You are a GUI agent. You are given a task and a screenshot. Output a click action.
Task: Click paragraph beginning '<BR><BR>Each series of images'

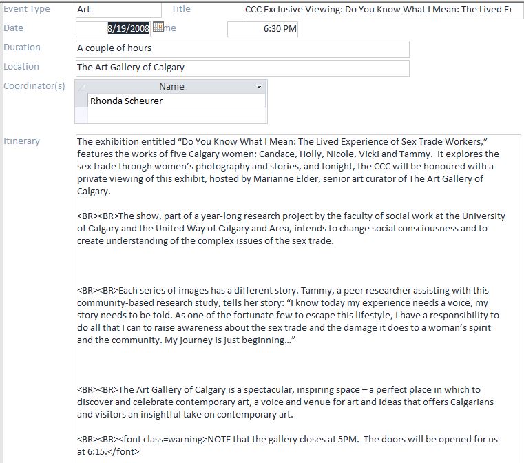click(x=288, y=315)
